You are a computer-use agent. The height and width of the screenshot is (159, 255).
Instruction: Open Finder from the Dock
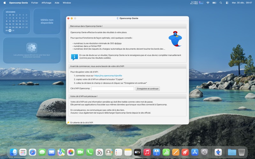pos(13,152)
